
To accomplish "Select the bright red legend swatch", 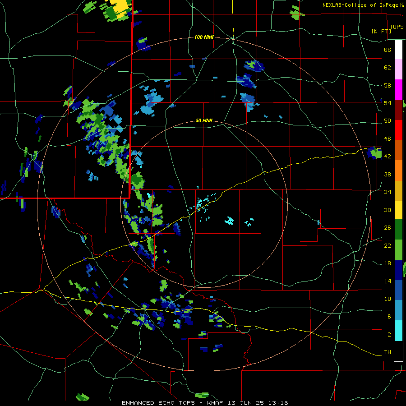I will click(398, 130).
